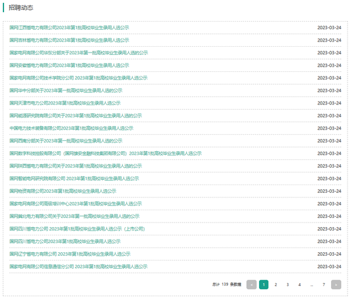Jump to page 4 of results

(x=300, y=284)
